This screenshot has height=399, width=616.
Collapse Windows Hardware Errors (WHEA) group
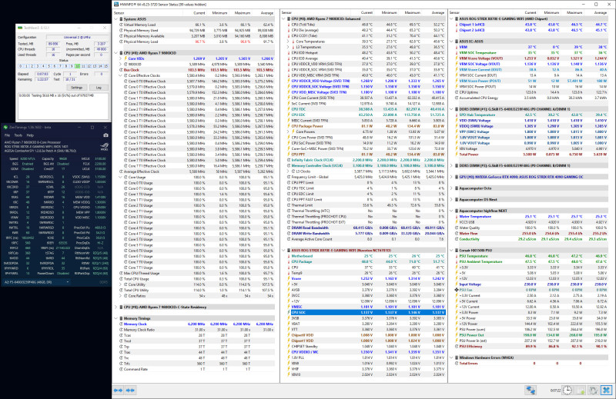pos(451,357)
